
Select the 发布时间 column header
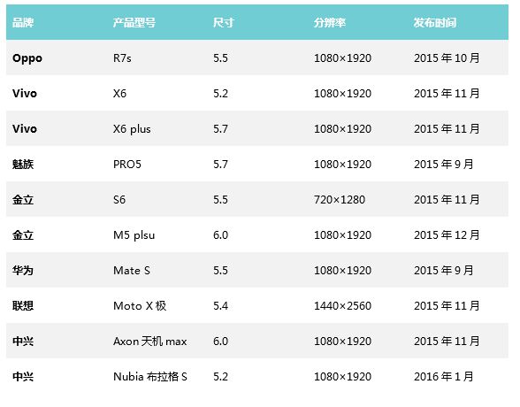435,22
